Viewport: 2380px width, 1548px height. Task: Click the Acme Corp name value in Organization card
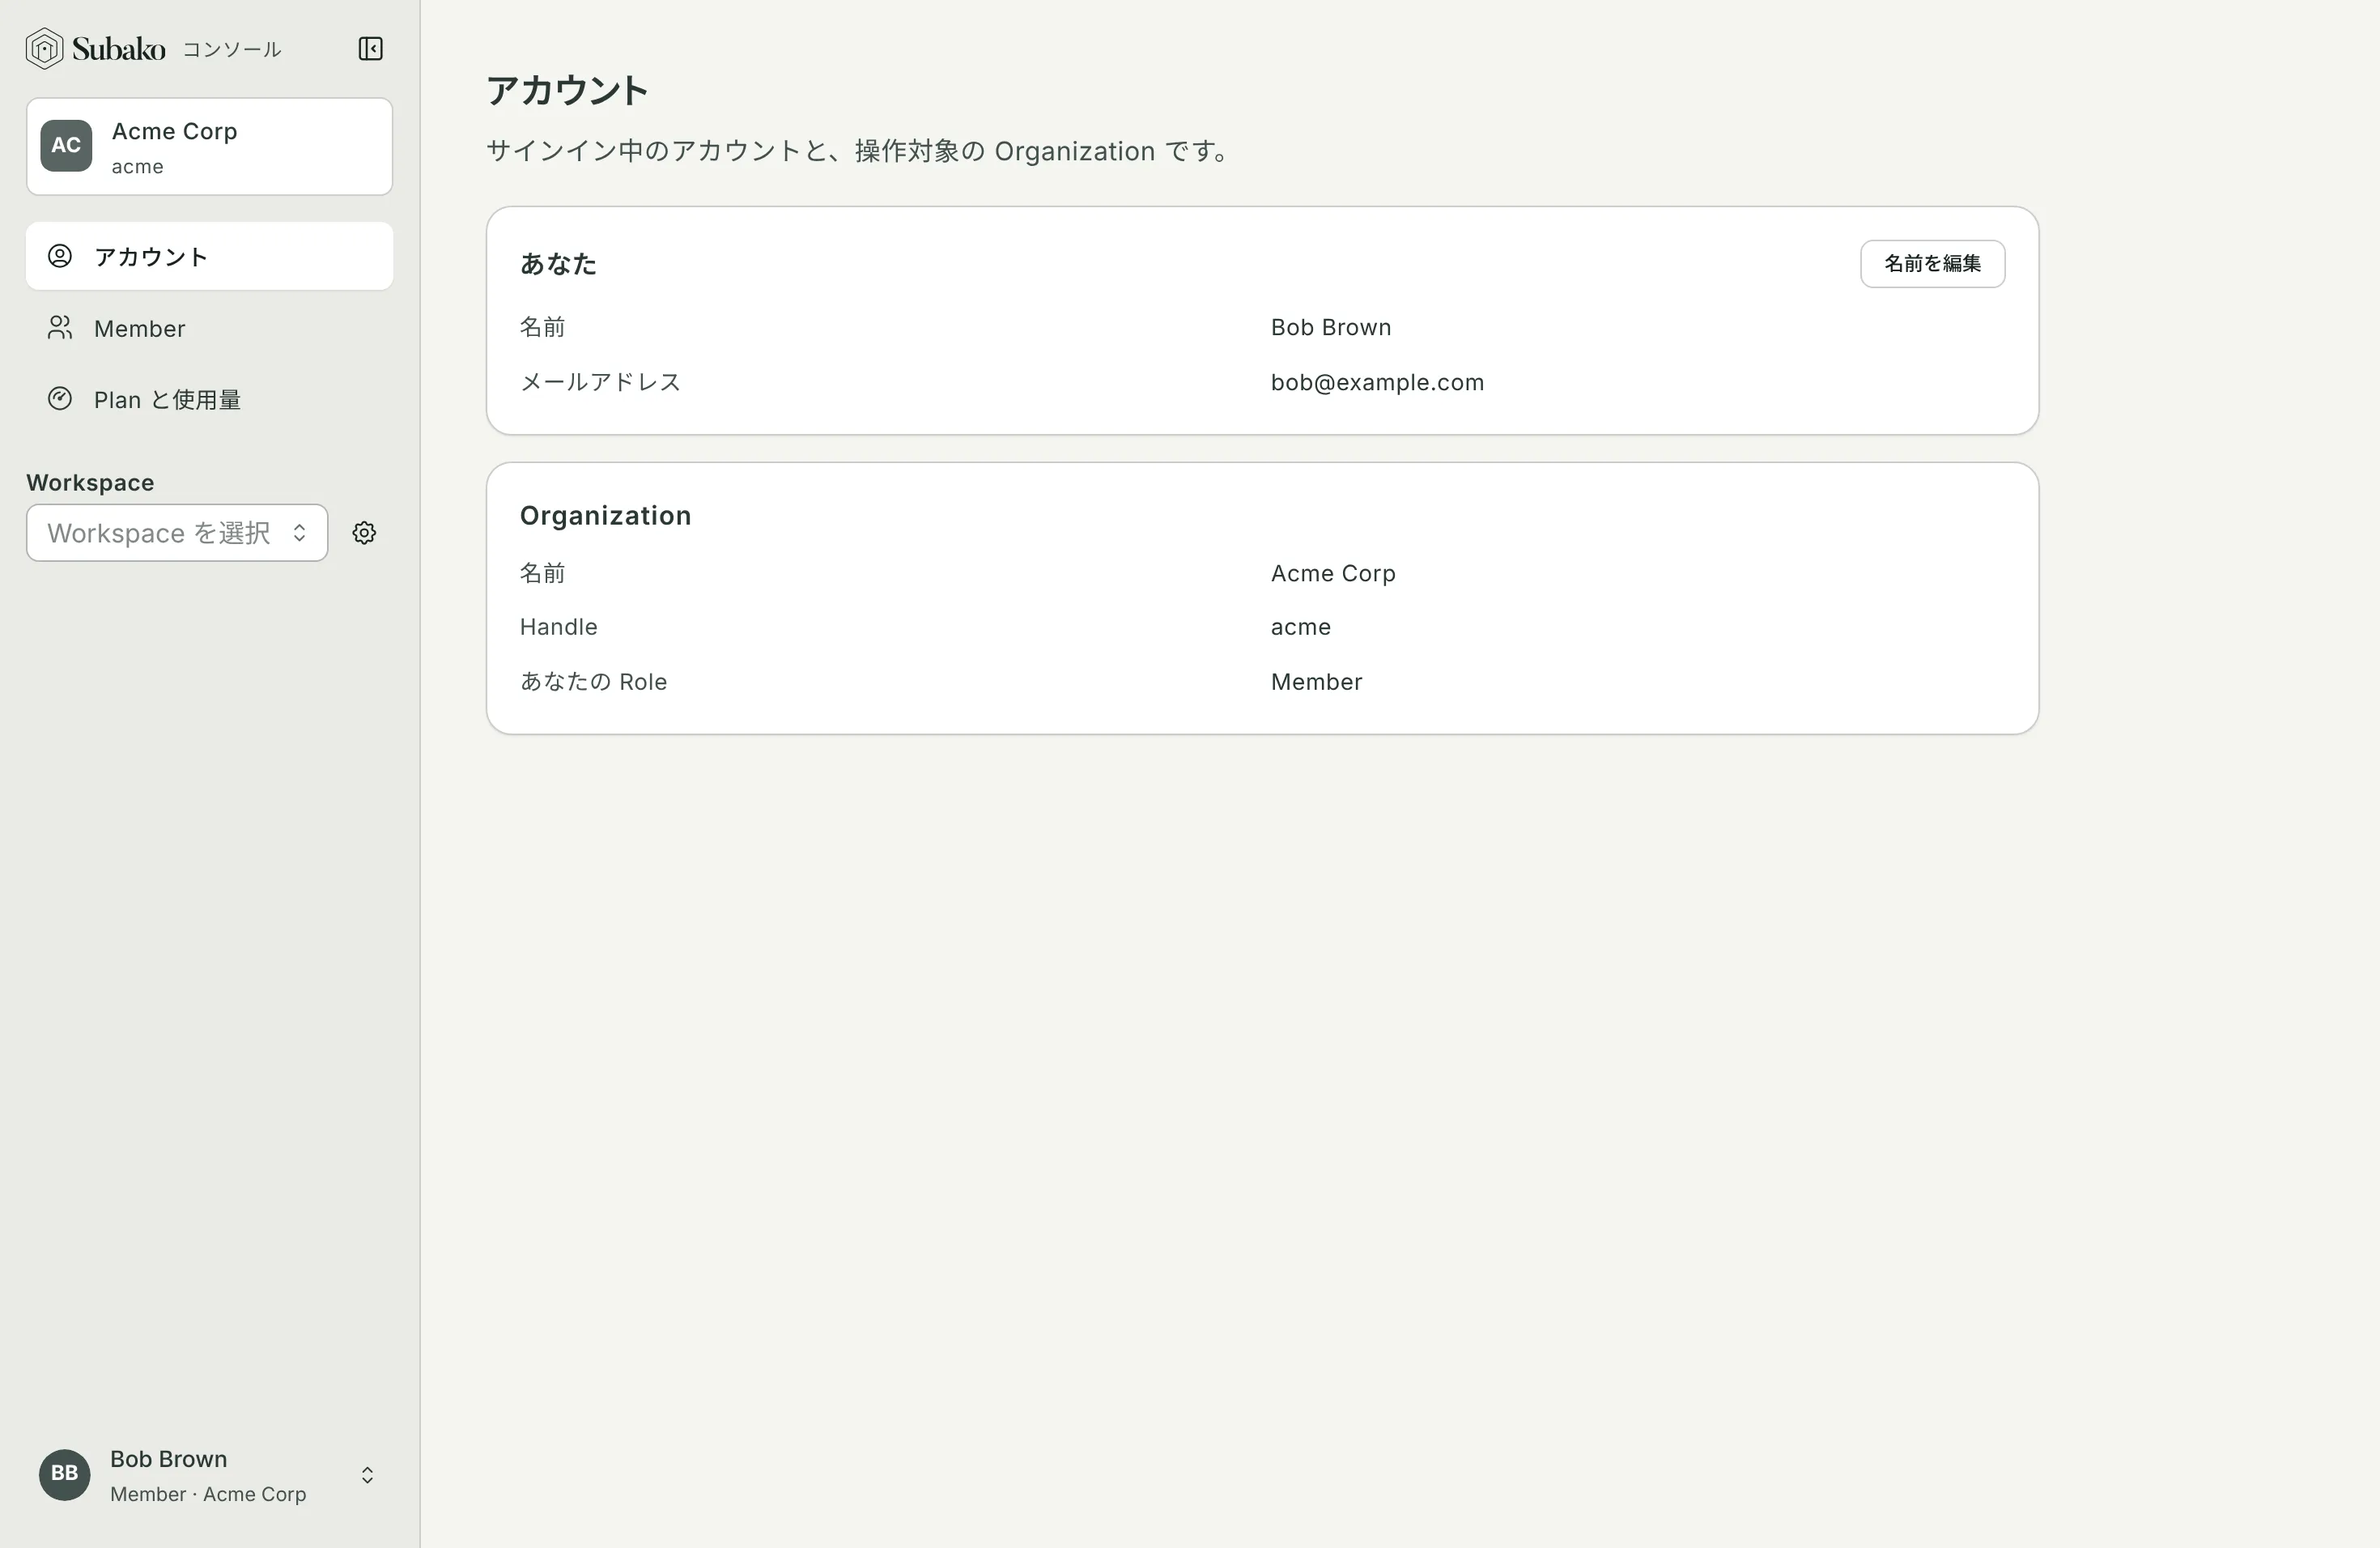coord(1333,573)
